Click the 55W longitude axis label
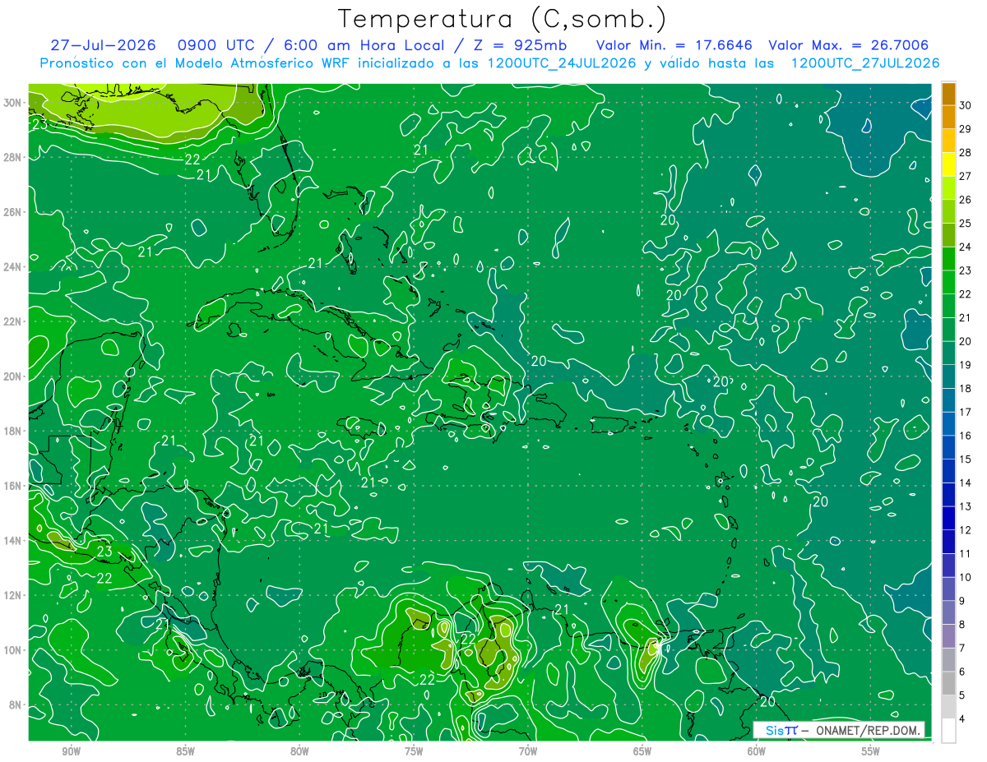 pos(871,751)
